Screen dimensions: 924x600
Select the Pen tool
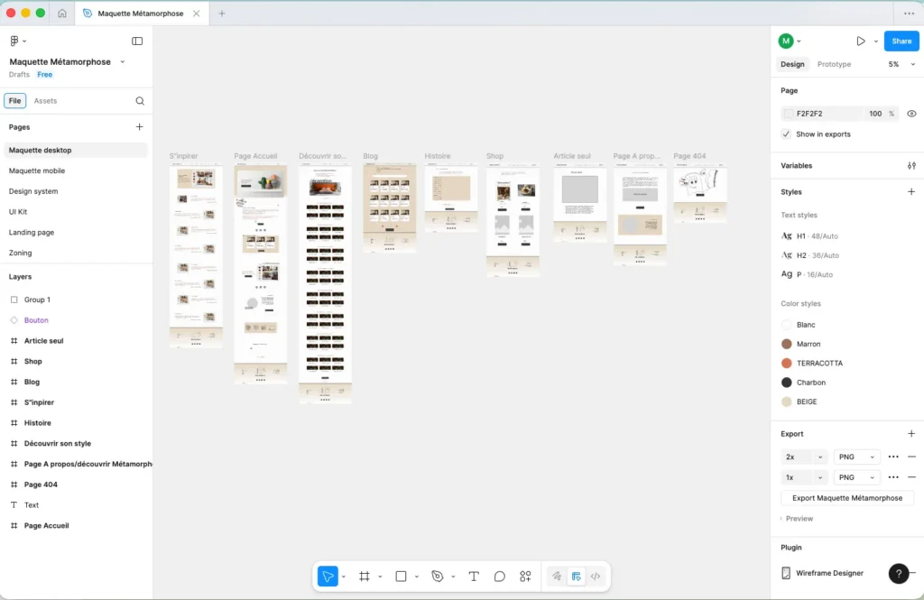[436, 576]
